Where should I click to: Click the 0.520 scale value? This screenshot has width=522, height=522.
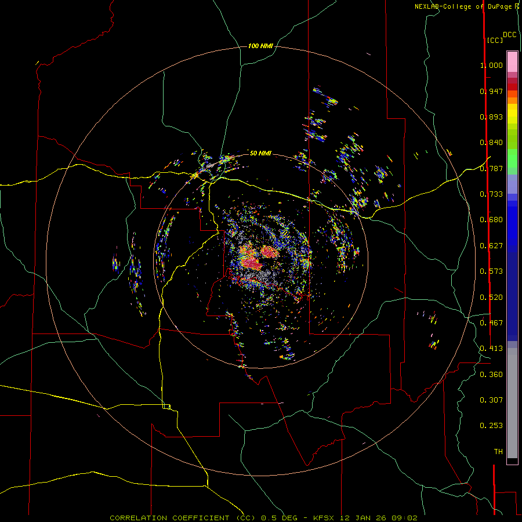491,298
